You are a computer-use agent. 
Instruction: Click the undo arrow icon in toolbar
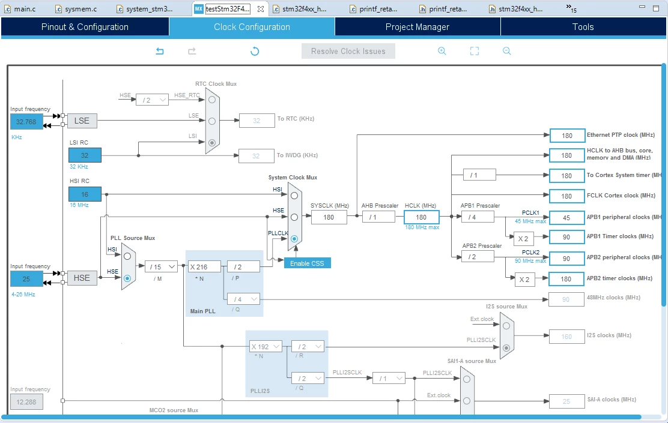point(160,51)
